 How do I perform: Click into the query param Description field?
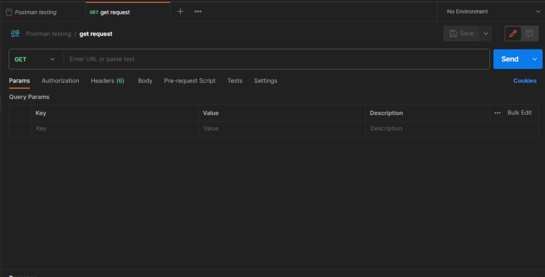click(x=452, y=129)
